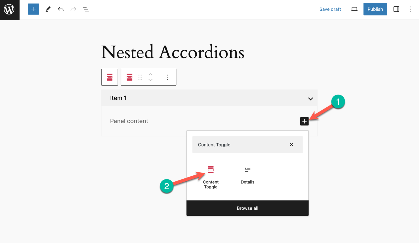419x243 pixels.
Task: Select the Content Toggle parent block icon
Action: click(109, 77)
